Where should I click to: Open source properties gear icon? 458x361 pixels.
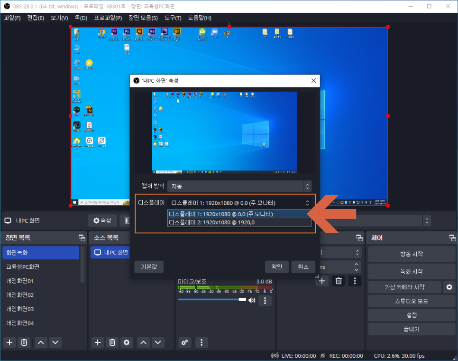point(127,342)
